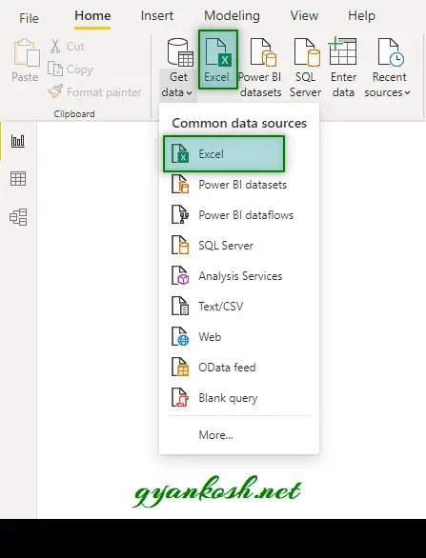Open the Modeling ribbon tab

232,16
